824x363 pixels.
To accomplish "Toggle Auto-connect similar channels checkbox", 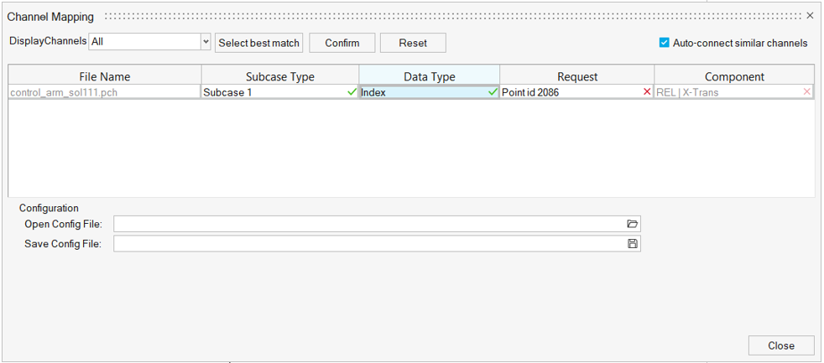I will click(x=665, y=43).
